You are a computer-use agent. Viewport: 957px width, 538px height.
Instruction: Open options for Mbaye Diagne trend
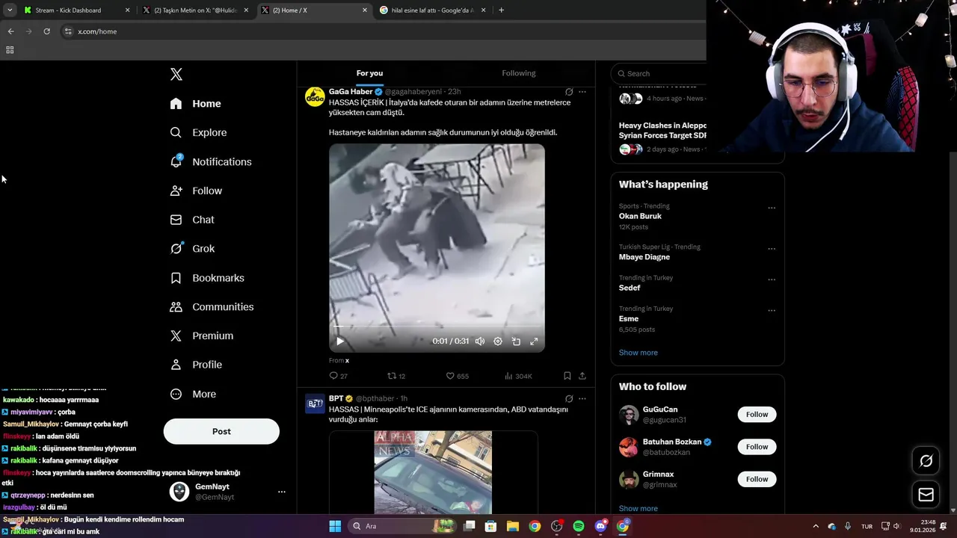tap(772, 249)
